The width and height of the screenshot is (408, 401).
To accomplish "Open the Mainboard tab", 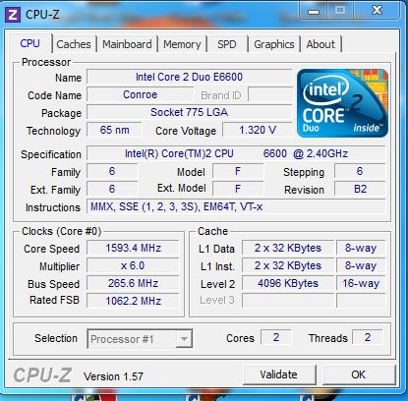I will pos(127,44).
